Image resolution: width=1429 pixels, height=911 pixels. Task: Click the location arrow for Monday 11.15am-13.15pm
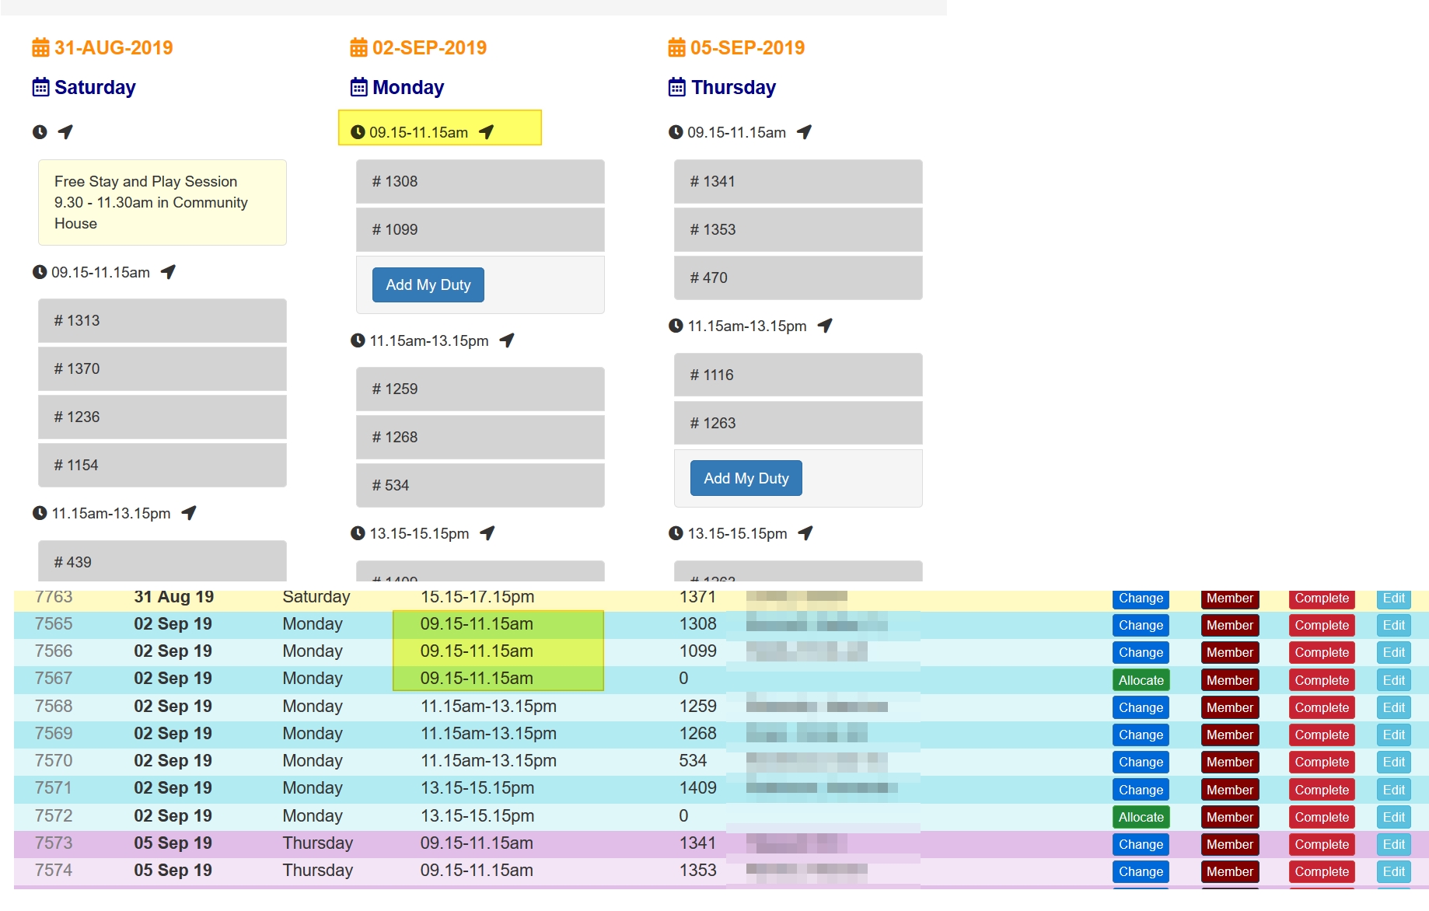507,340
